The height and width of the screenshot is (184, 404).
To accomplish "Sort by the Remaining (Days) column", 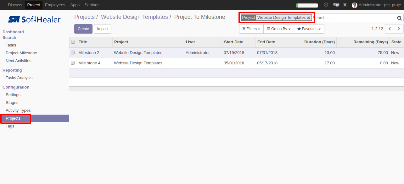I will point(363,42).
